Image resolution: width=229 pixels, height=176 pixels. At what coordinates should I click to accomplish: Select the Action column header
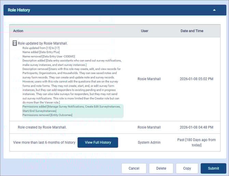click(18, 31)
